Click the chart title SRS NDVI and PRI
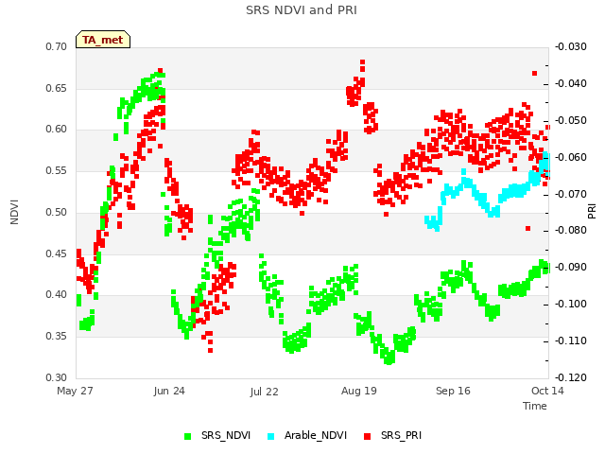This screenshot has height=454, width=605. click(302, 10)
